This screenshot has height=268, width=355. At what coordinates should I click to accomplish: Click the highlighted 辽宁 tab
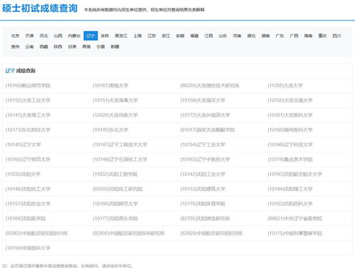[90, 35]
